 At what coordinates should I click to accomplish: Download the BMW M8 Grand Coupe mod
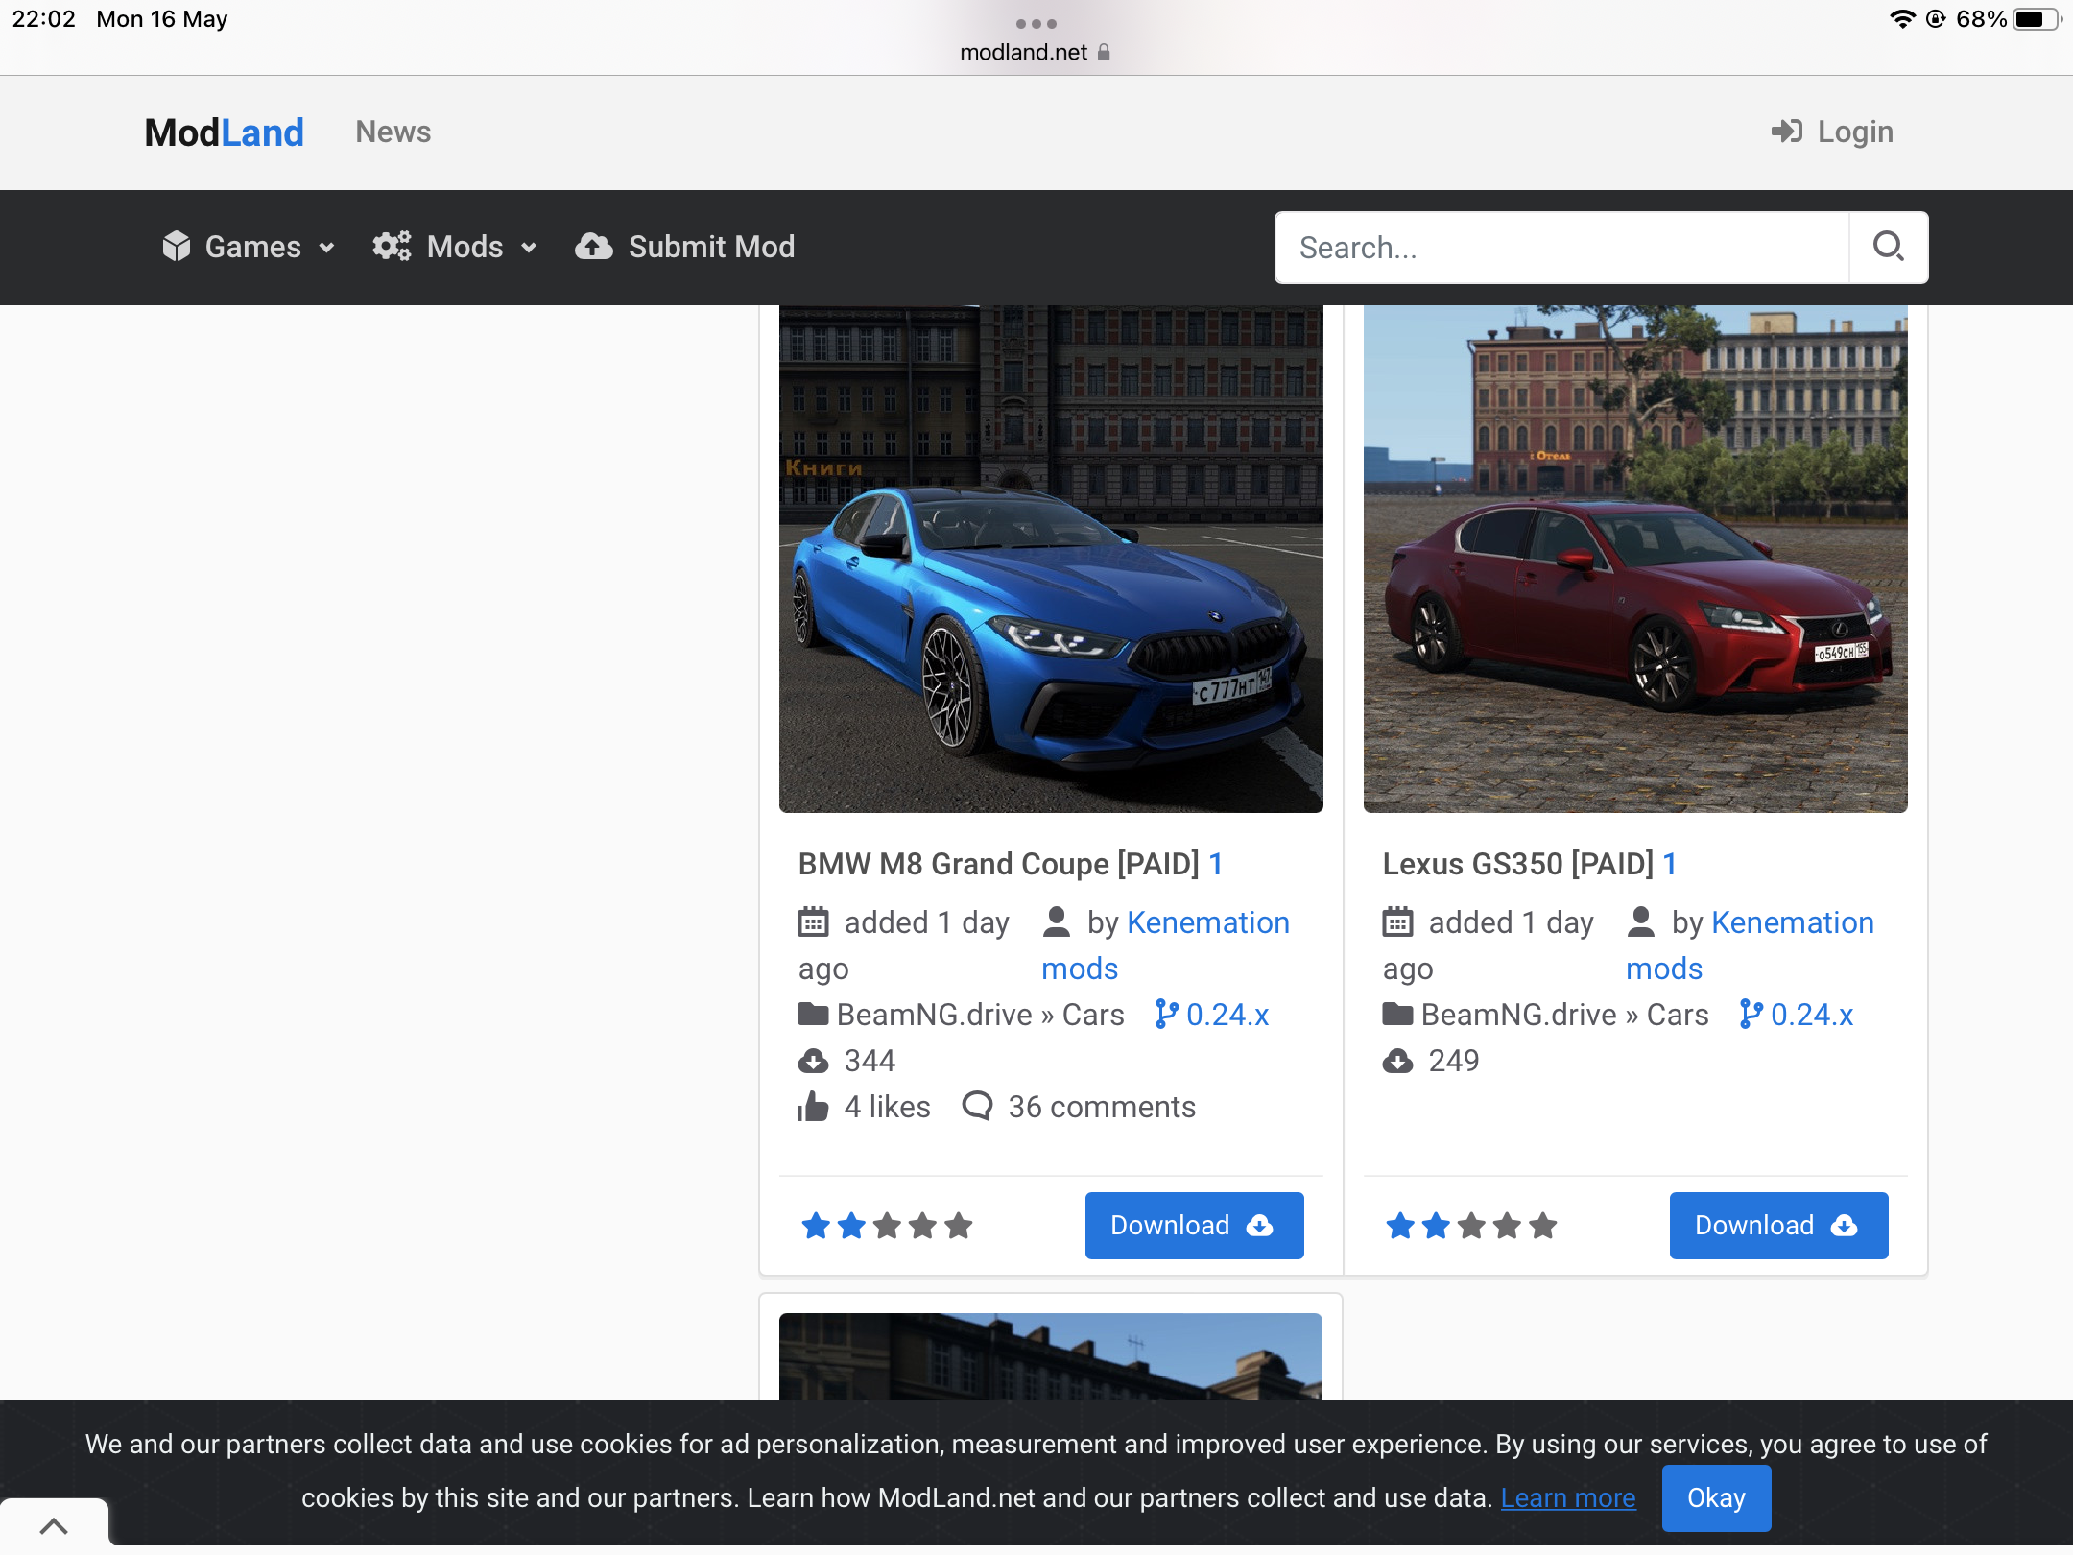(1193, 1226)
